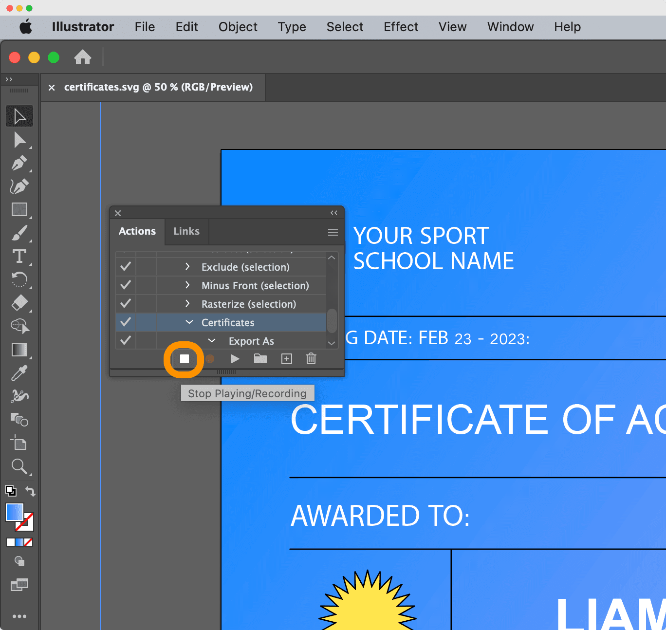This screenshot has height=630, width=666.
Task: Delete selection with trash icon
Action: [311, 359]
